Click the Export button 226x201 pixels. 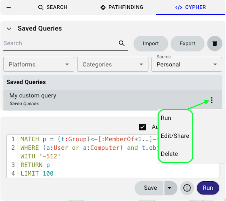[187, 44]
